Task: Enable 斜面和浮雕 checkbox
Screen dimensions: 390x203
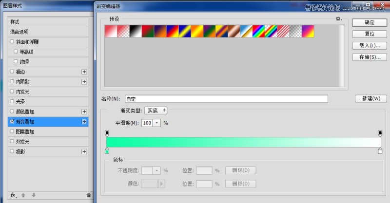Action: pos(12,41)
